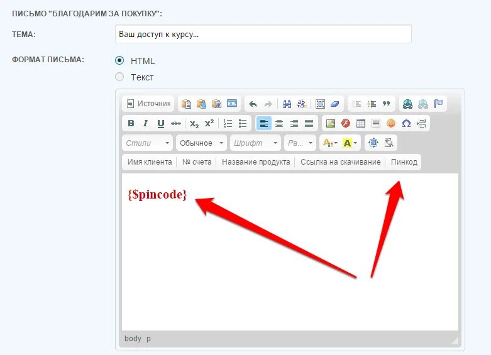This screenshot has width=491, height=355.
Task: Click the {$pincode} text in editor
Action: pos(157,195)
